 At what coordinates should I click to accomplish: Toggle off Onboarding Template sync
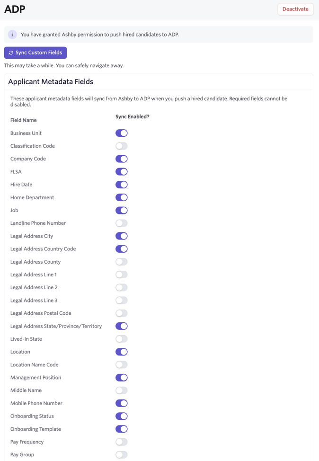pos(122,429)
